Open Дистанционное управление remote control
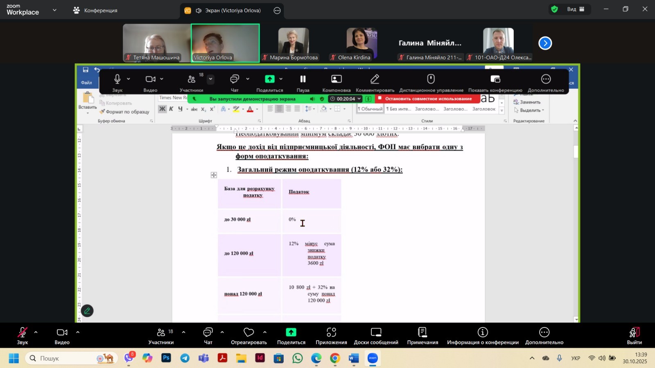The height and width of the screenshot is (368, 655). pos(431,82)
